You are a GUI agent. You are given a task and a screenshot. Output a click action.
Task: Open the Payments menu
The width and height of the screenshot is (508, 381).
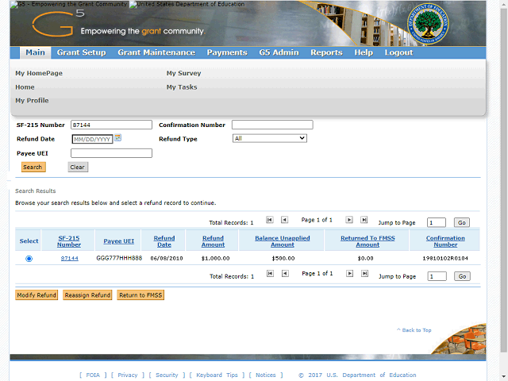[227, 52]
